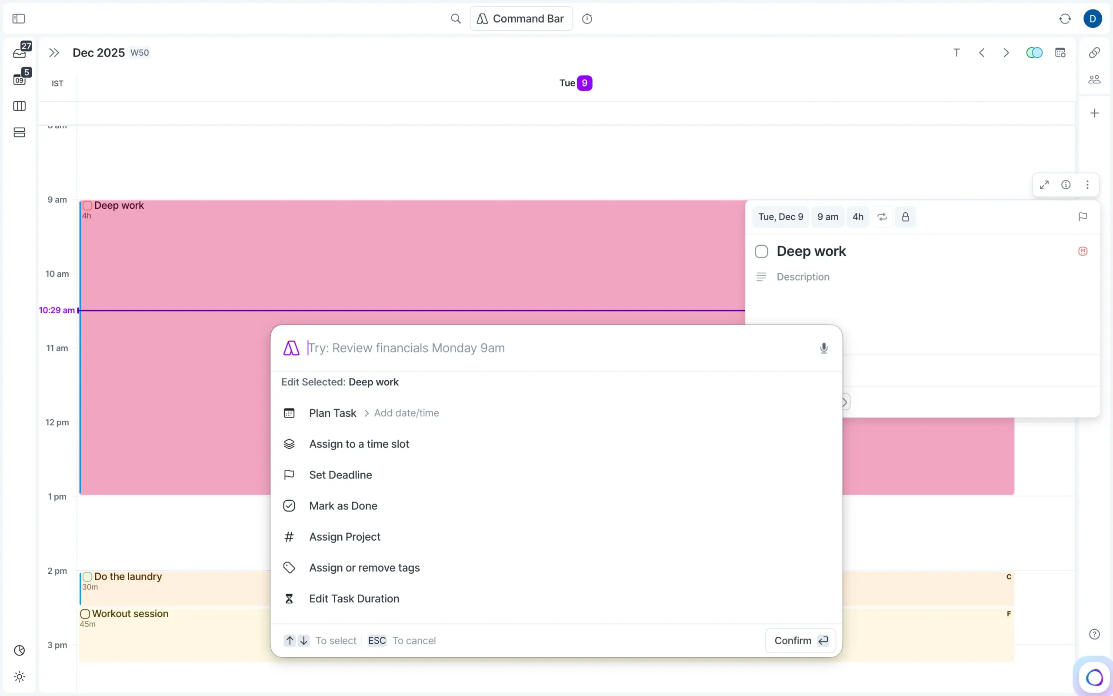This screenshot has height=696, width=1113.
Task: Choose Assign Project from command list
Action: (344, 537)
